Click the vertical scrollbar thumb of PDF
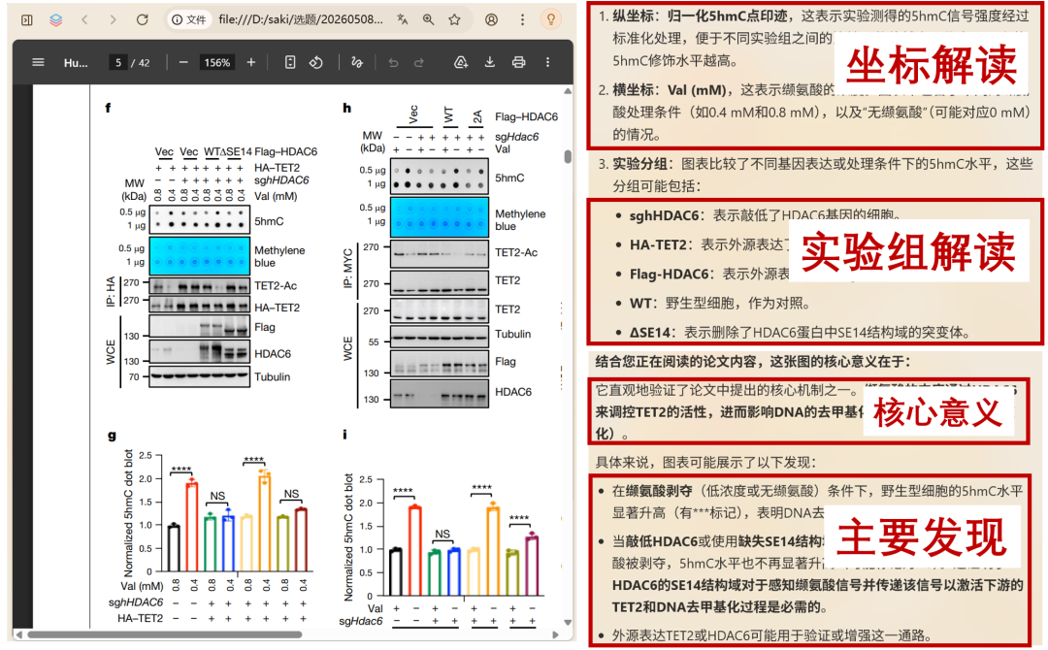 click(568, 157)
